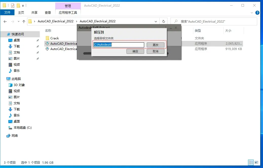Click the search box for AutoCAD_Electrical_2022
The width and height of the screenshot is (263, 168).
click(x=214, y=22)
